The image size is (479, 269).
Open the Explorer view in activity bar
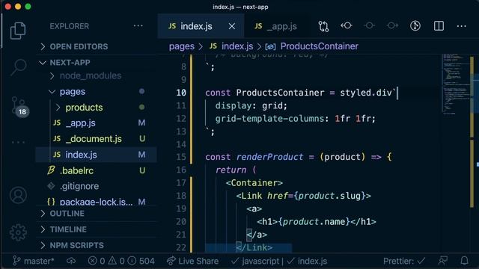(x=18, y=31)
